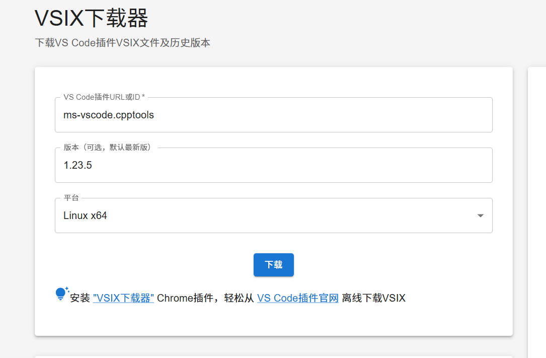Click the lightbulb tip icon
This screenshot has height=358, width=546.
(x=62, y=294)
